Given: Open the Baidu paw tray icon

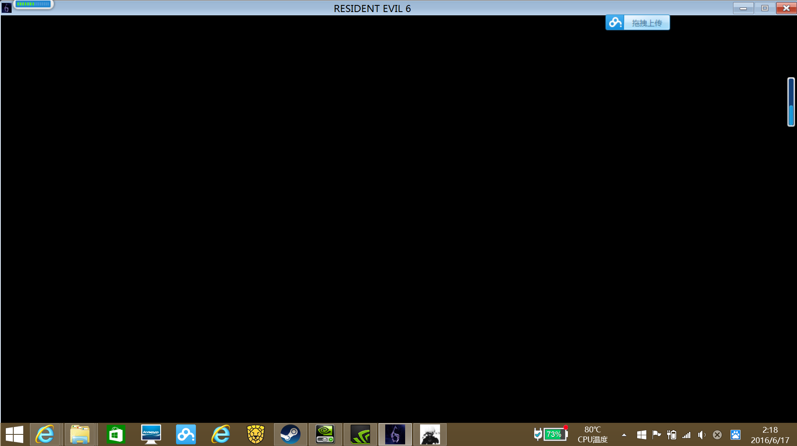Looking at the screenshot, I should point(736,435).
